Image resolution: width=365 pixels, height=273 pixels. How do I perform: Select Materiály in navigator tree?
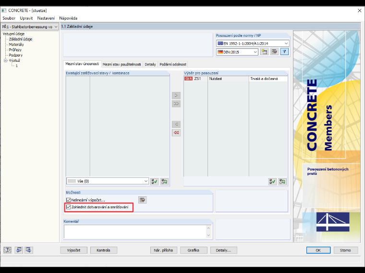tap(16, 45)
